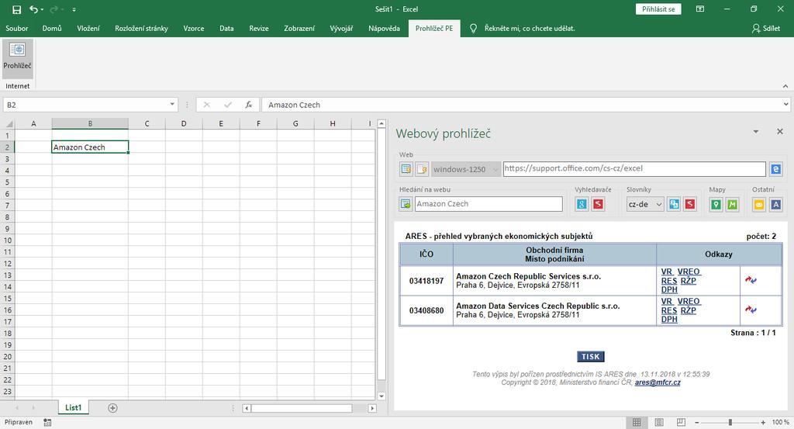Open the ribbon display options icon
Screen dimensions: 794x429
[x=700, y=9]
